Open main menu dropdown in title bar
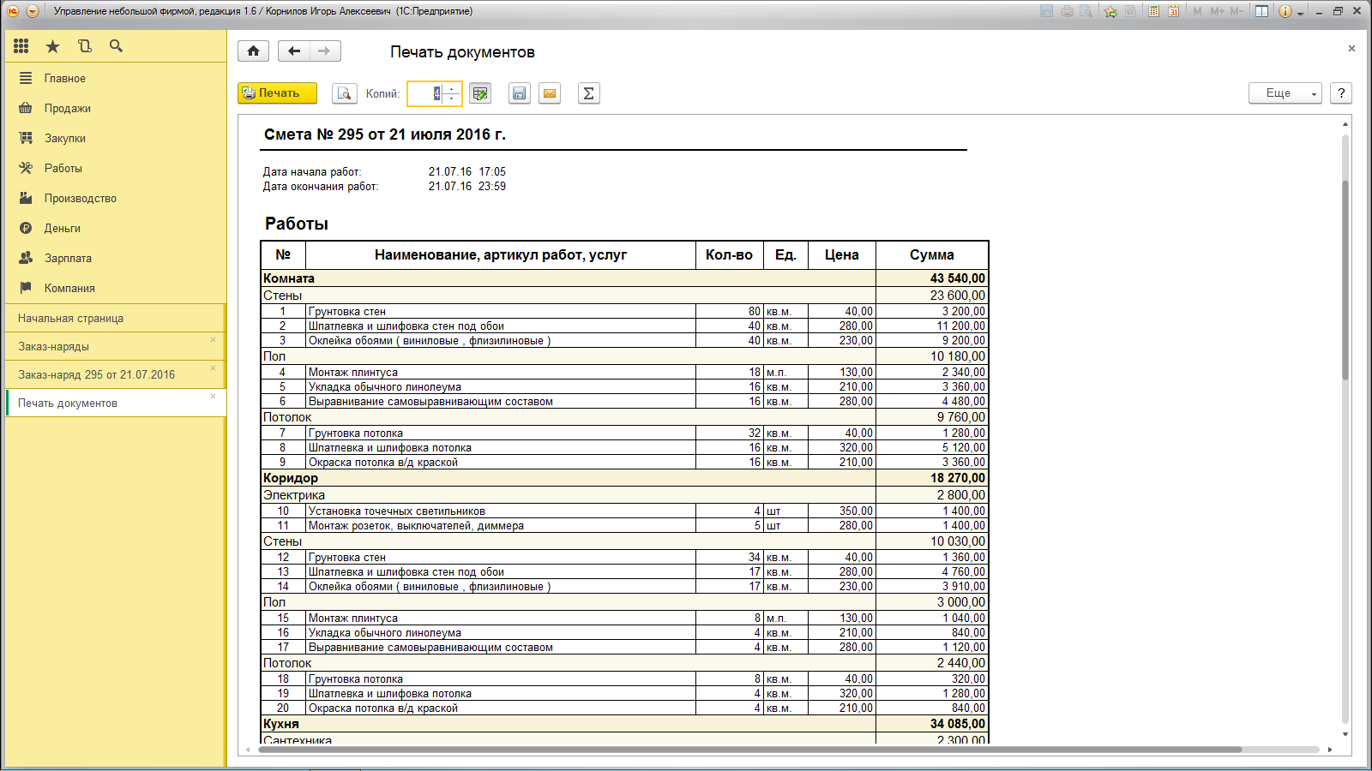1372x771 pixels. click(33, 11)
